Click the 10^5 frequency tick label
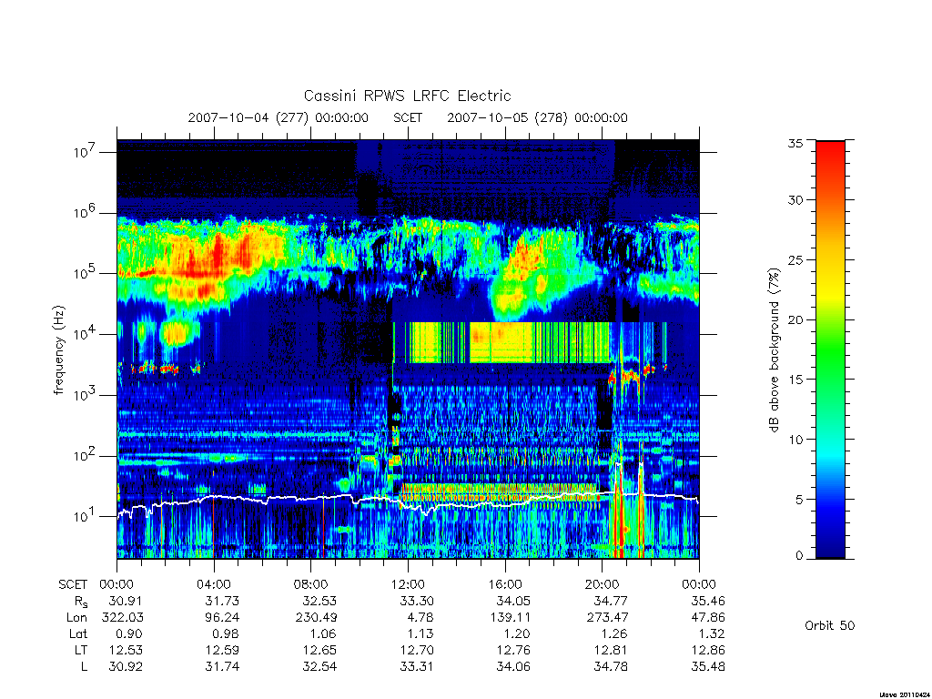932x699 pixels. click(x=86, y=273)
